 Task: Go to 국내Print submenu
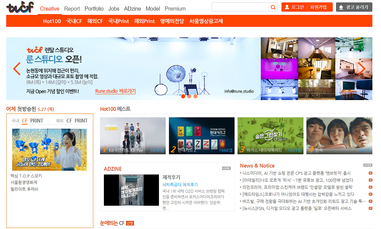(119, 21)
